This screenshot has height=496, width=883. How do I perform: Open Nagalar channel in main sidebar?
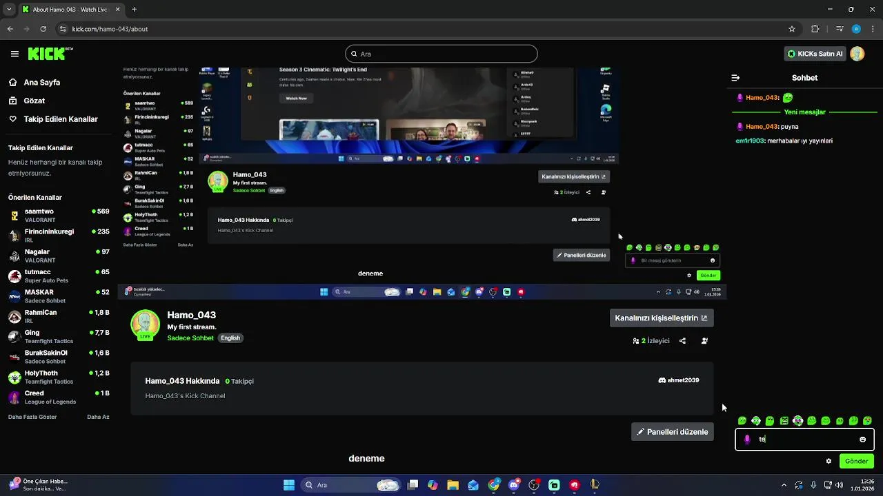pyautogui.click(x=59, y=256)
